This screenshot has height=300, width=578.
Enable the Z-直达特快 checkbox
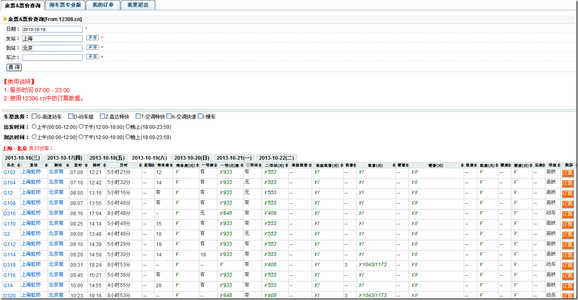(x=102, y=116)
